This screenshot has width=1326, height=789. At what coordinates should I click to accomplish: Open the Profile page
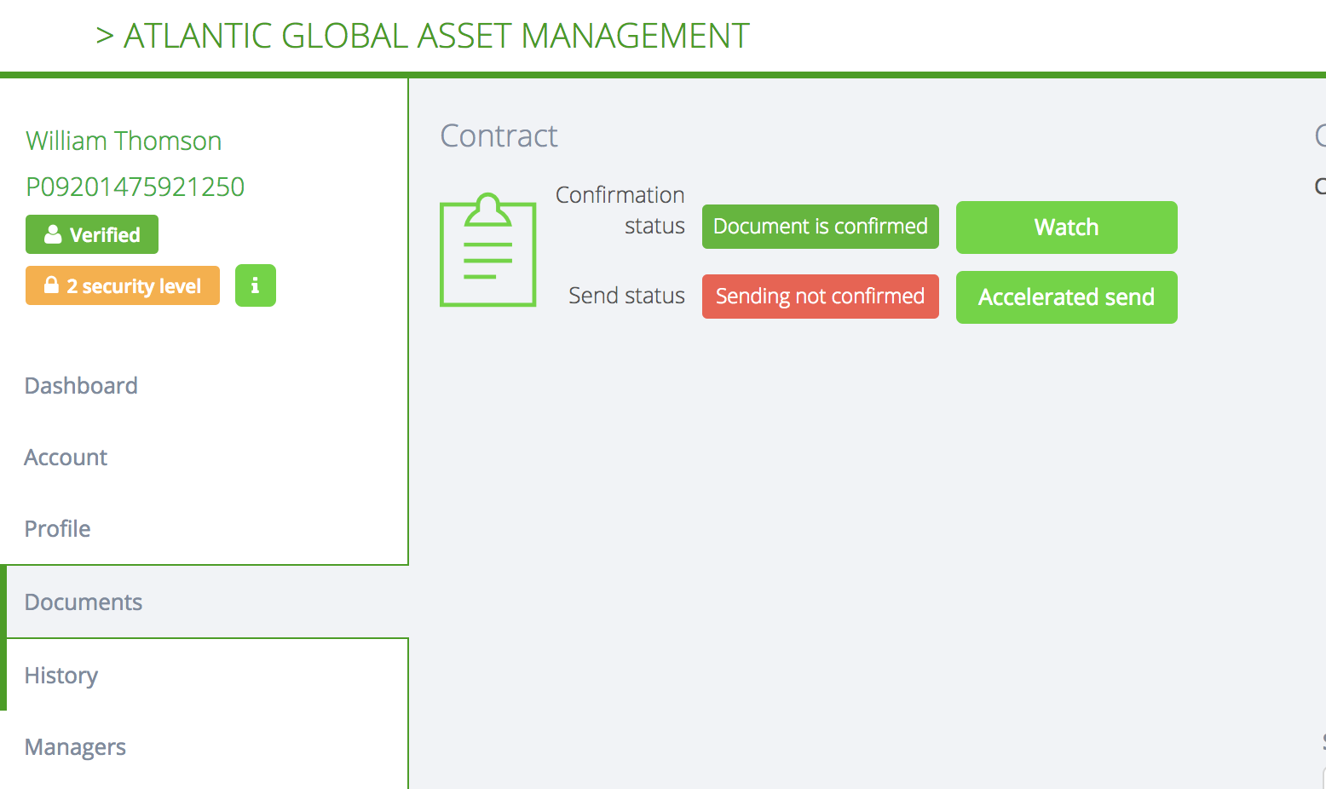click(x=57, y=529)
